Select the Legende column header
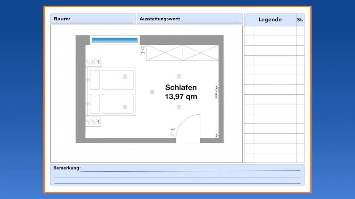This screenshot has height=199, width=355. [270, 20]
